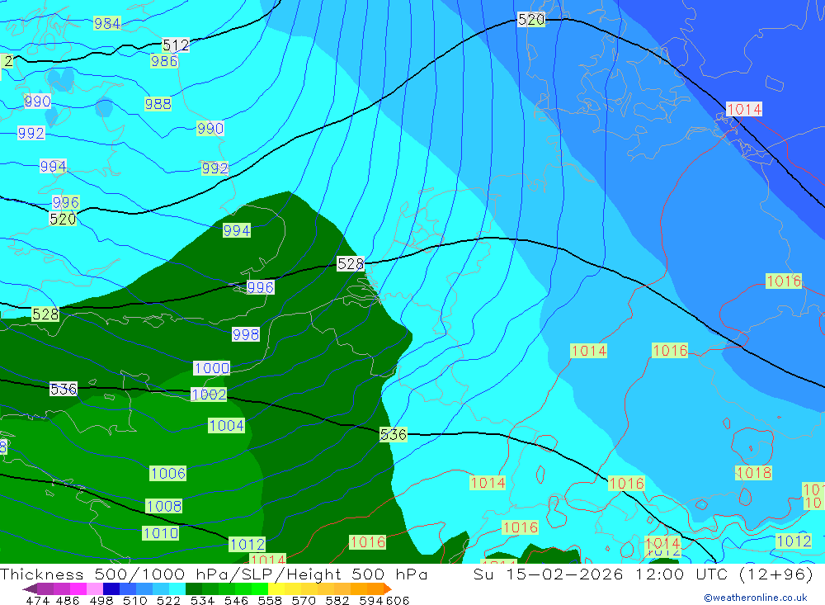The width and height of the screenshot is (825, 605).
Task: Select the 558 legend value
Action: (x=270, y=600)
